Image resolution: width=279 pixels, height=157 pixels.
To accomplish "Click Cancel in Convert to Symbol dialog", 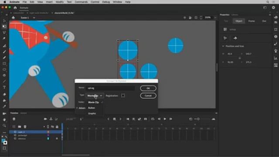I will (x=148, y=96).
